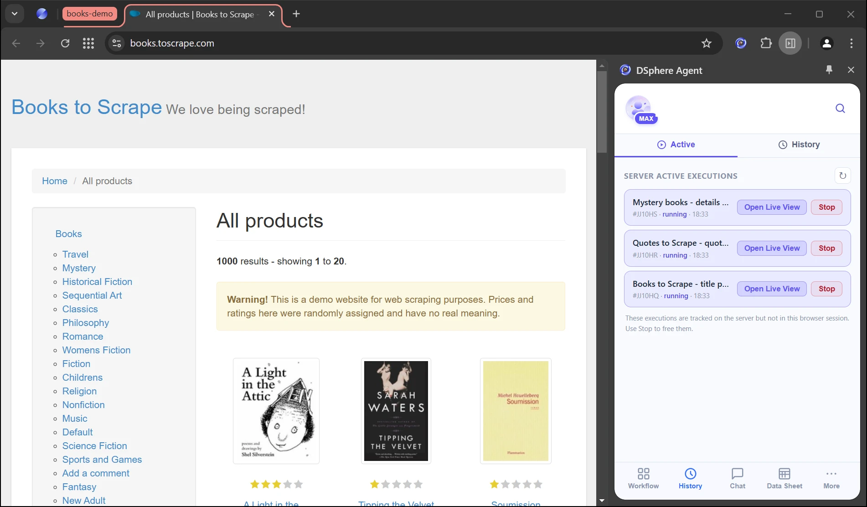The image size is (867, 507).
Task: Stop the Mystery books execution
Action: [826, 207]
